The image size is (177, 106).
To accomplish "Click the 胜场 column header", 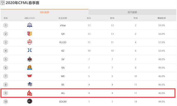I will [112, 18].
